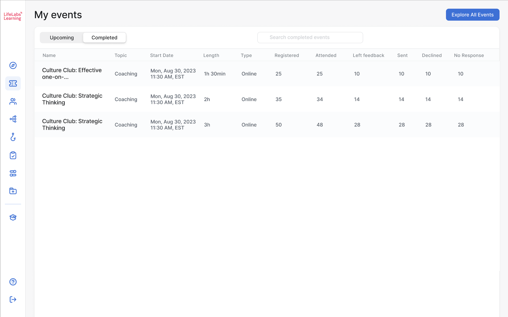508x317 pixels.
Task: Click the workflow nodes icon in sidebar
Action: pos(13,119)
